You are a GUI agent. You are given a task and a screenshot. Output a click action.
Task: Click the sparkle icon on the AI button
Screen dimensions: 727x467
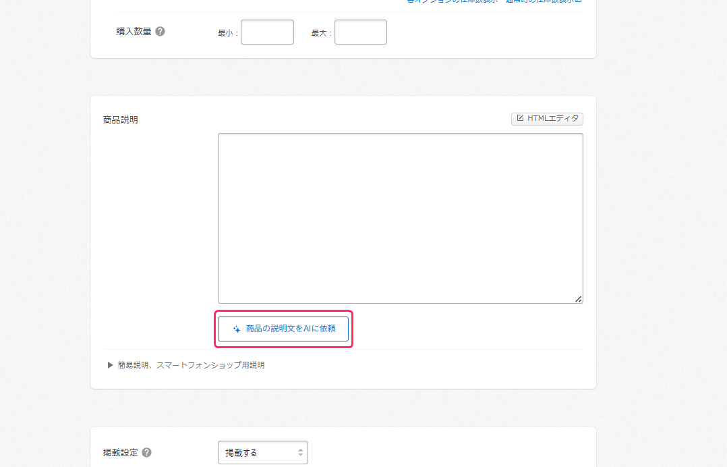coord(237,329)
